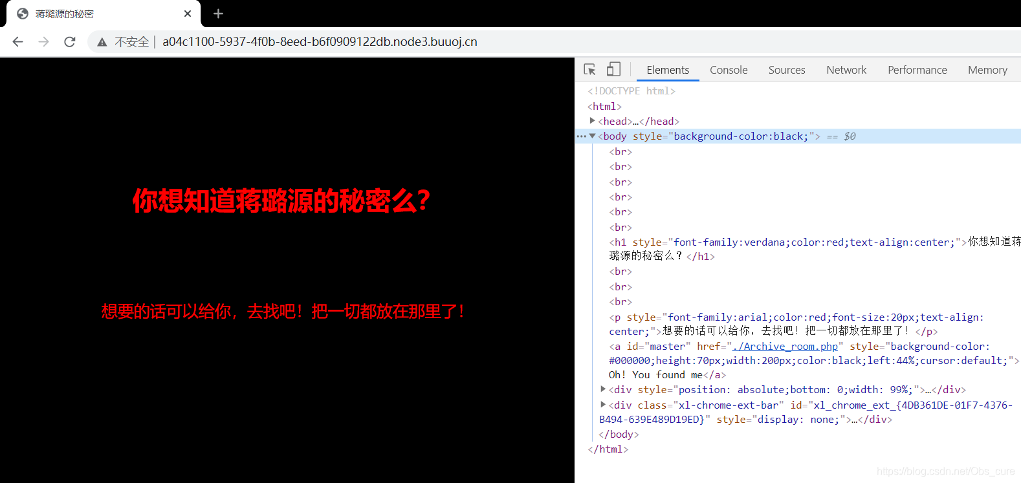Expand the position absolute div node
This screenshot has height=483, width=1021.
coord(603,389)
